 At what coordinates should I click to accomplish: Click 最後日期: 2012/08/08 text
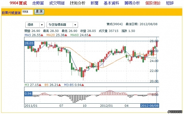tap(141, 24)
